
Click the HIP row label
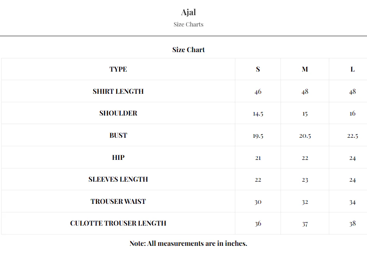coord(118,157)
